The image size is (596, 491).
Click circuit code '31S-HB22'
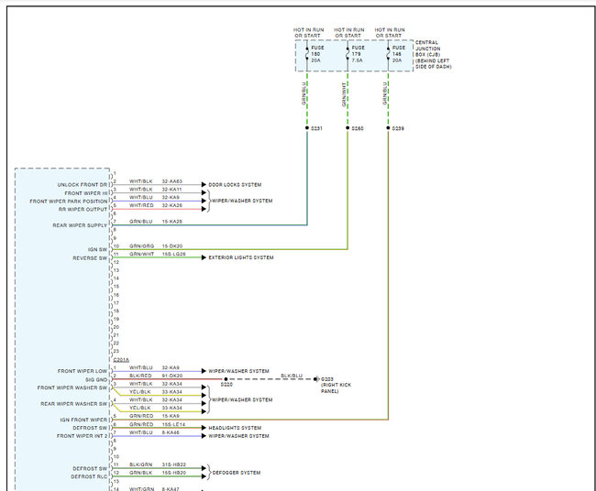point(173,464)
